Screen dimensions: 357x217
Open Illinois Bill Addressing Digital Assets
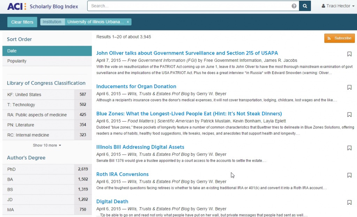[x=140, y=147]
